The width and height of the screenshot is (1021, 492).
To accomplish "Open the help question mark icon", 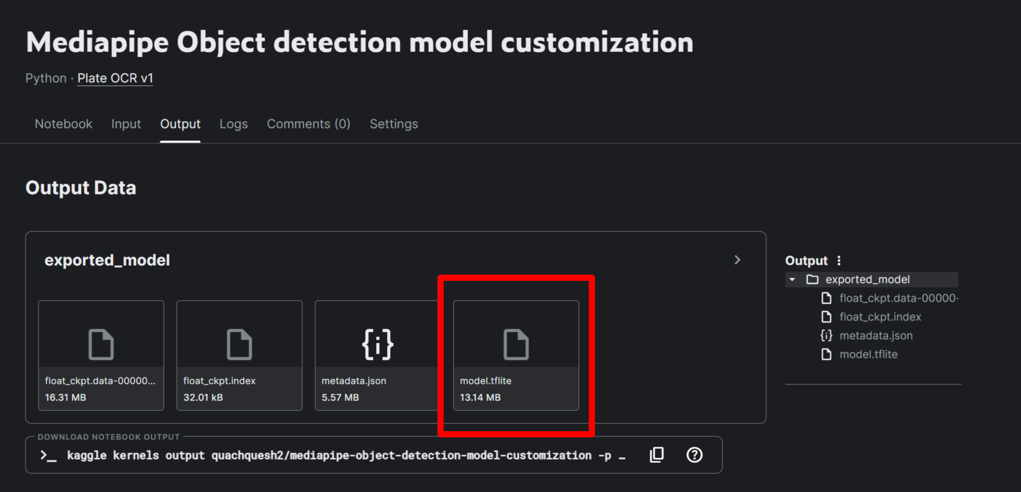I will click(694, 455).
